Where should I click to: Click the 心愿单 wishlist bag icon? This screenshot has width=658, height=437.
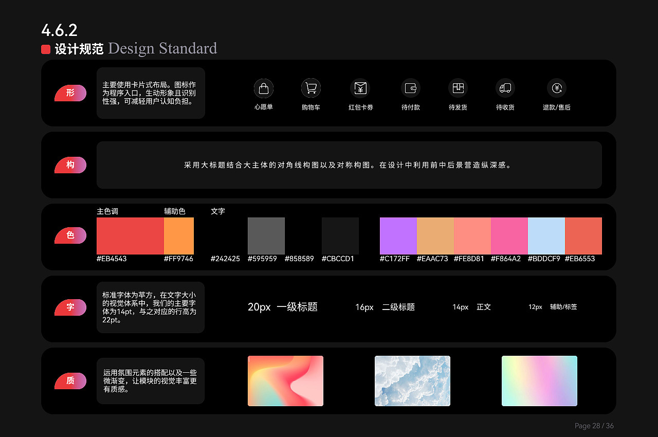click(x=264, y=88)
